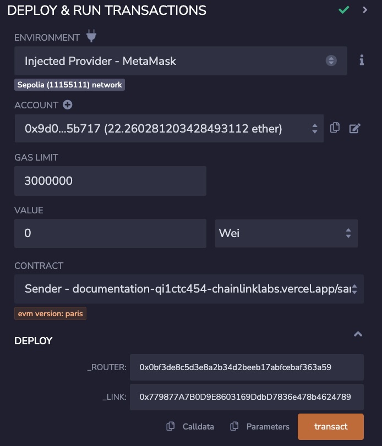This screenshot has width=382, height=446.
Task: Click the _ROUTER address input field
Action: 247,367
